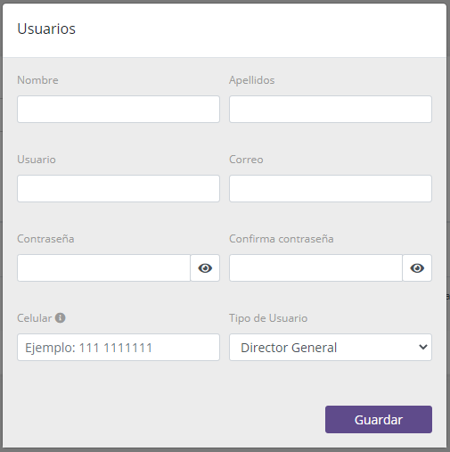The height and width of the screenshot is (452, 450).
Task: Click the Confirma contraseña input box
Action: point(315,268)
